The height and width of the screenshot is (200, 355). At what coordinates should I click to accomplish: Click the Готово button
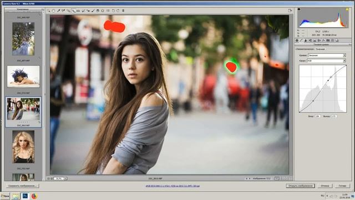(342, 186)
